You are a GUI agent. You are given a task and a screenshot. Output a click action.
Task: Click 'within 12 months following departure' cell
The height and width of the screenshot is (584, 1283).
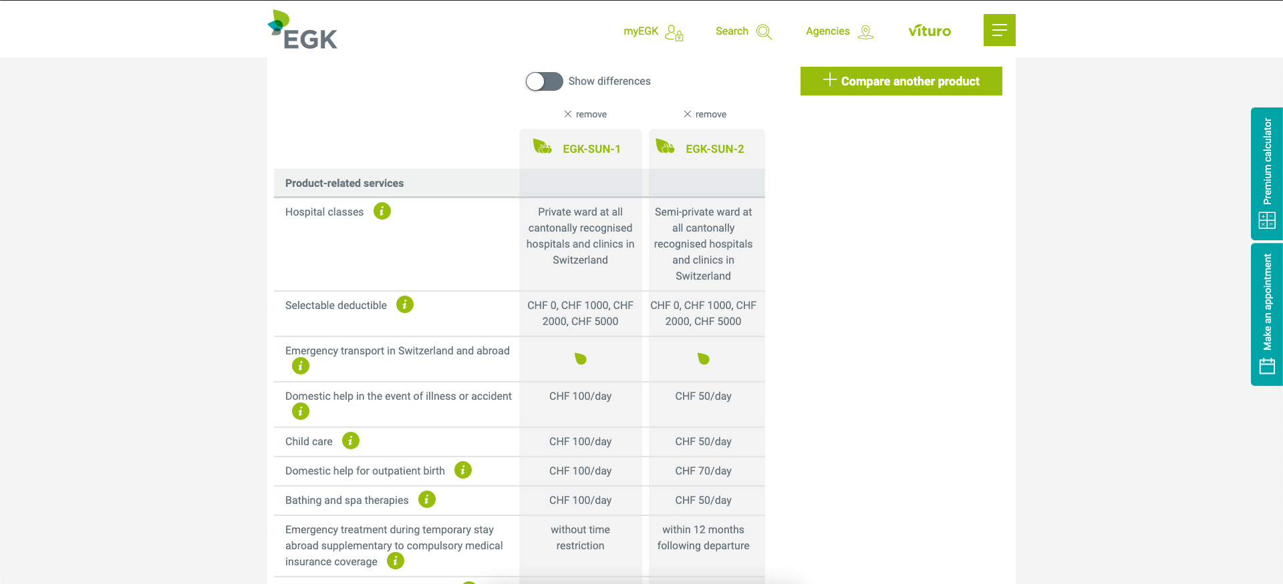703,537
